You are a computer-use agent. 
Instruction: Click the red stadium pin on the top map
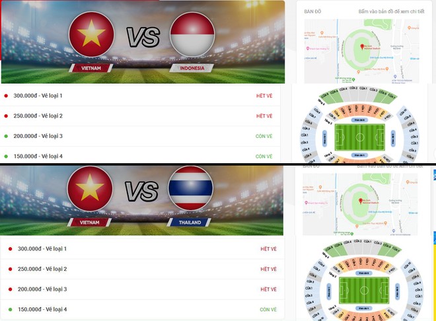(362, 47)
